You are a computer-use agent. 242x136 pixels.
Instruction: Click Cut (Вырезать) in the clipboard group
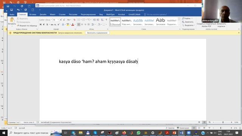(22, 19)
